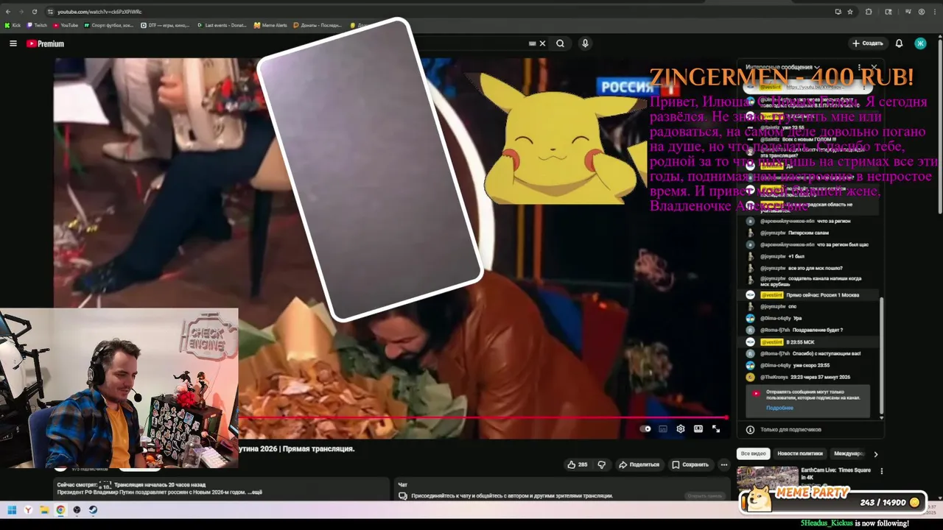Open the YouTube hamburger guide menu

(x=13, y=43)
